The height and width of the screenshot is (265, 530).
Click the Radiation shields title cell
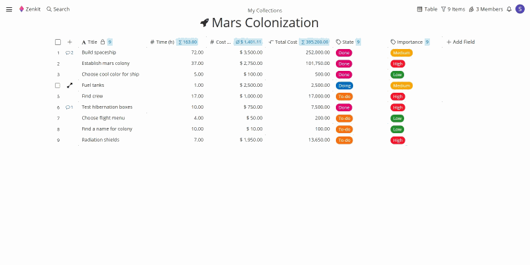[x=101, y=140]
